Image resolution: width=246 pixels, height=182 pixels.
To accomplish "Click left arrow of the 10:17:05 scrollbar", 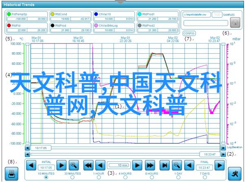I will pyautogui.click(x=27, y=148).
